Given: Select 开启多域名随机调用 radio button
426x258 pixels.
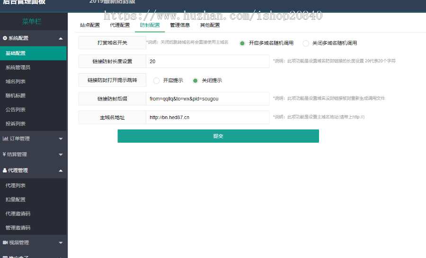Looking at the screenshot, I should tap(242, 43).
